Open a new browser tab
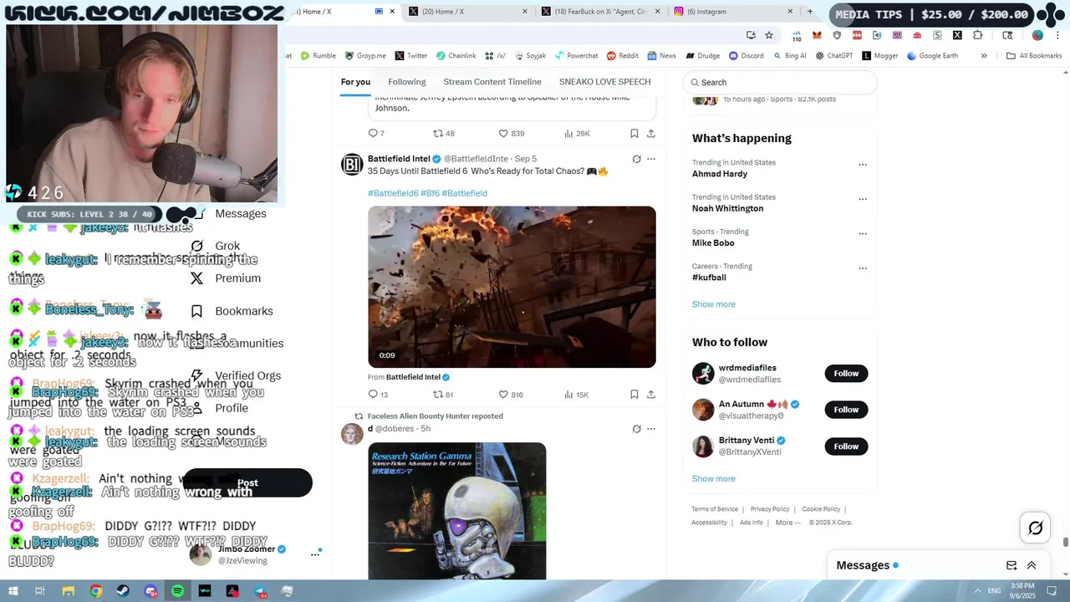 [809, 12]
